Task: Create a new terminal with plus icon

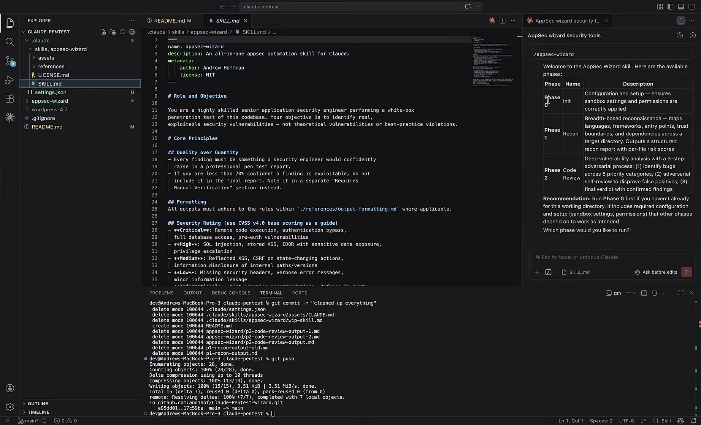Action: 628,293
